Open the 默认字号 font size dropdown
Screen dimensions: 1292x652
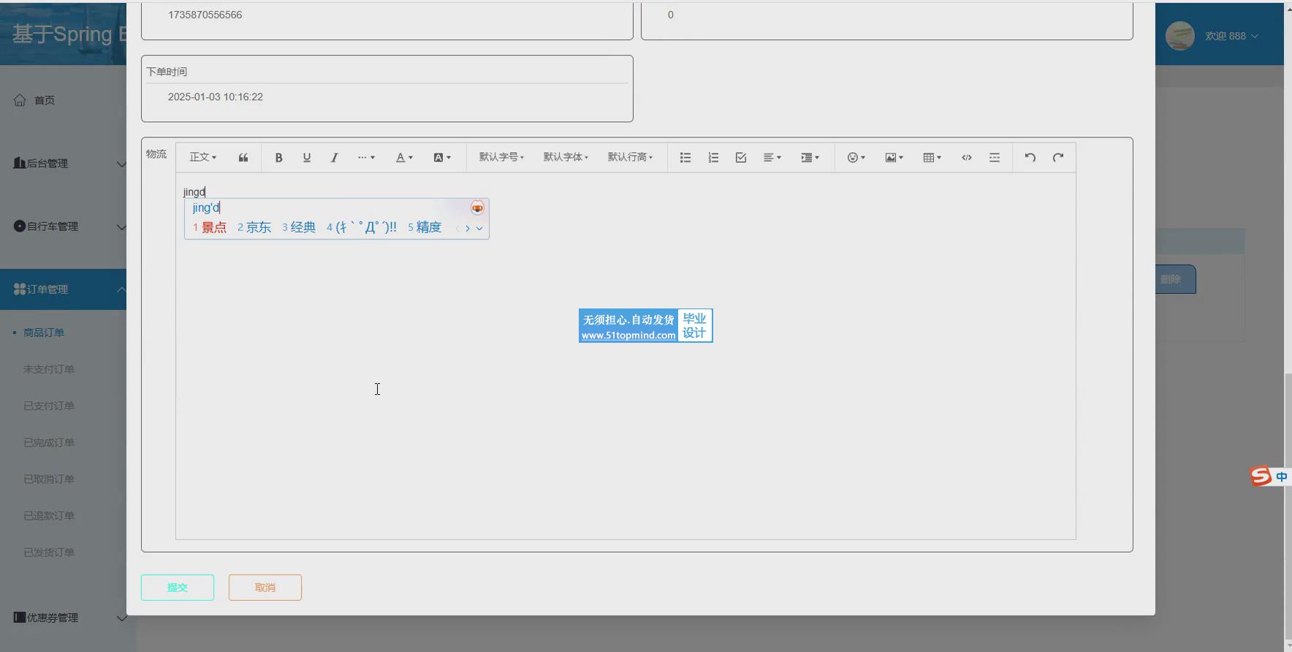click(x=501, y=158)
